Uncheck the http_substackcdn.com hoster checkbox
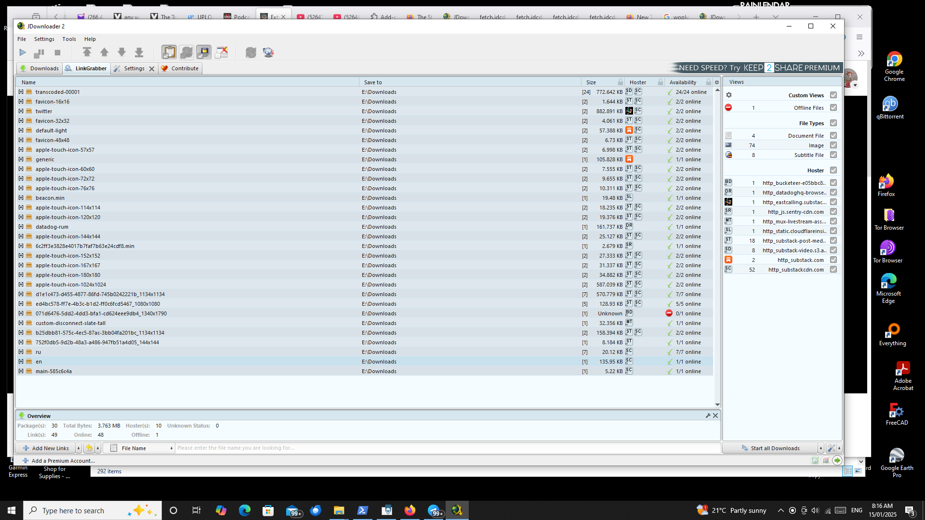 click(x=833, y=270)
